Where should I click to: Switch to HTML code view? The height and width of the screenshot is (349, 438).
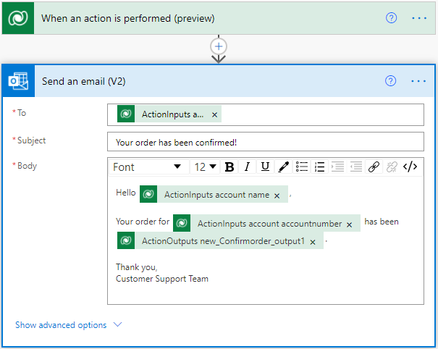[x=410, y=167]
